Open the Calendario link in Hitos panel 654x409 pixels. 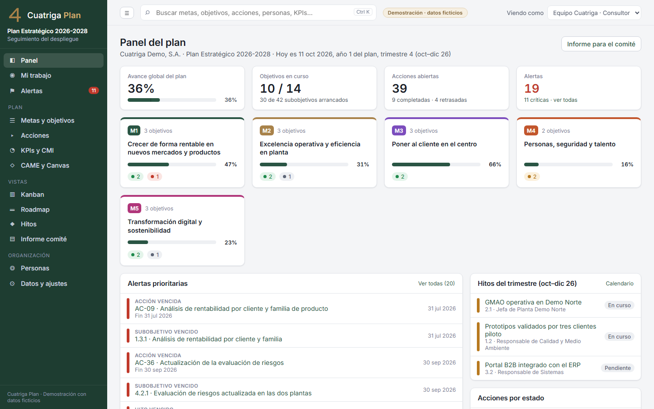pyautogui.click(x=619, y=284)
